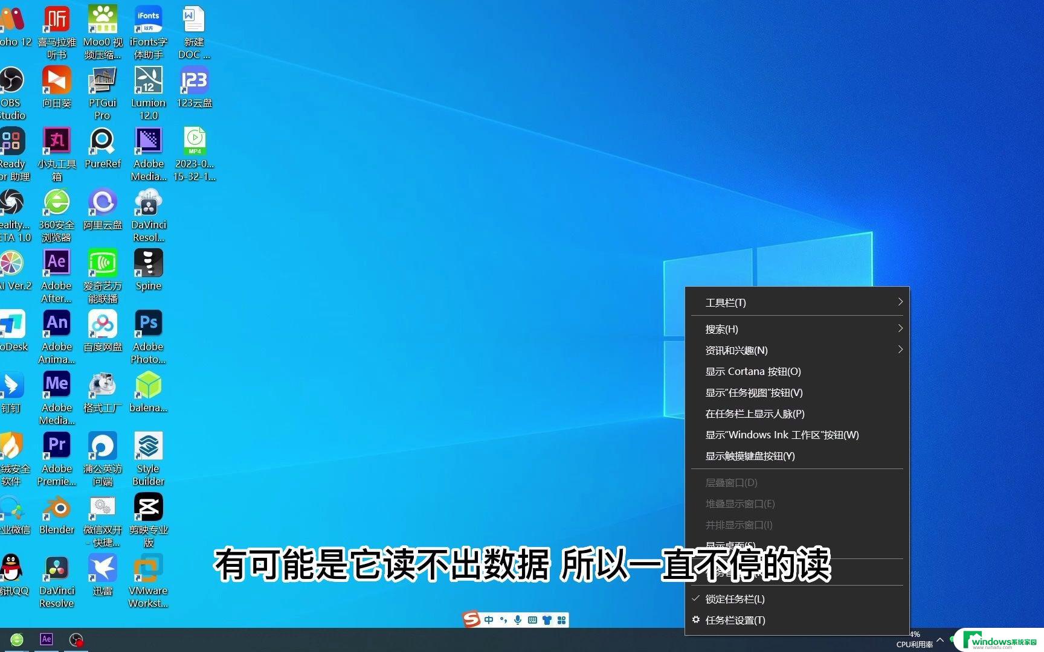This screenshot has height=652, width=1044.
Task: Open the Moo0 视频压缩 desktop shortcut
Action: [x=103, y=33]
